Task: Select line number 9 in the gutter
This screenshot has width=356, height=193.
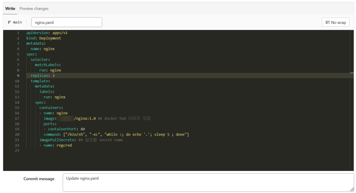Action: (x=18, y=76)
